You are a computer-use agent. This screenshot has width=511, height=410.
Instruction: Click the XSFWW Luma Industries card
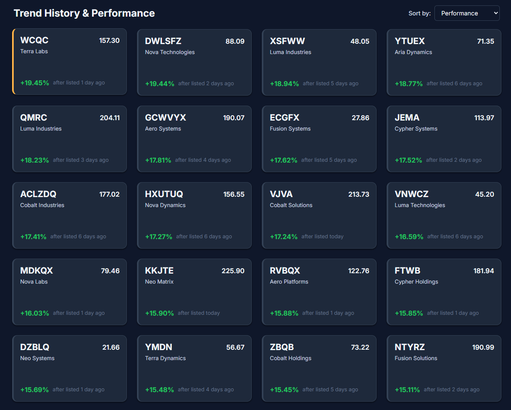pyautogui.click(x=319, y=62)
